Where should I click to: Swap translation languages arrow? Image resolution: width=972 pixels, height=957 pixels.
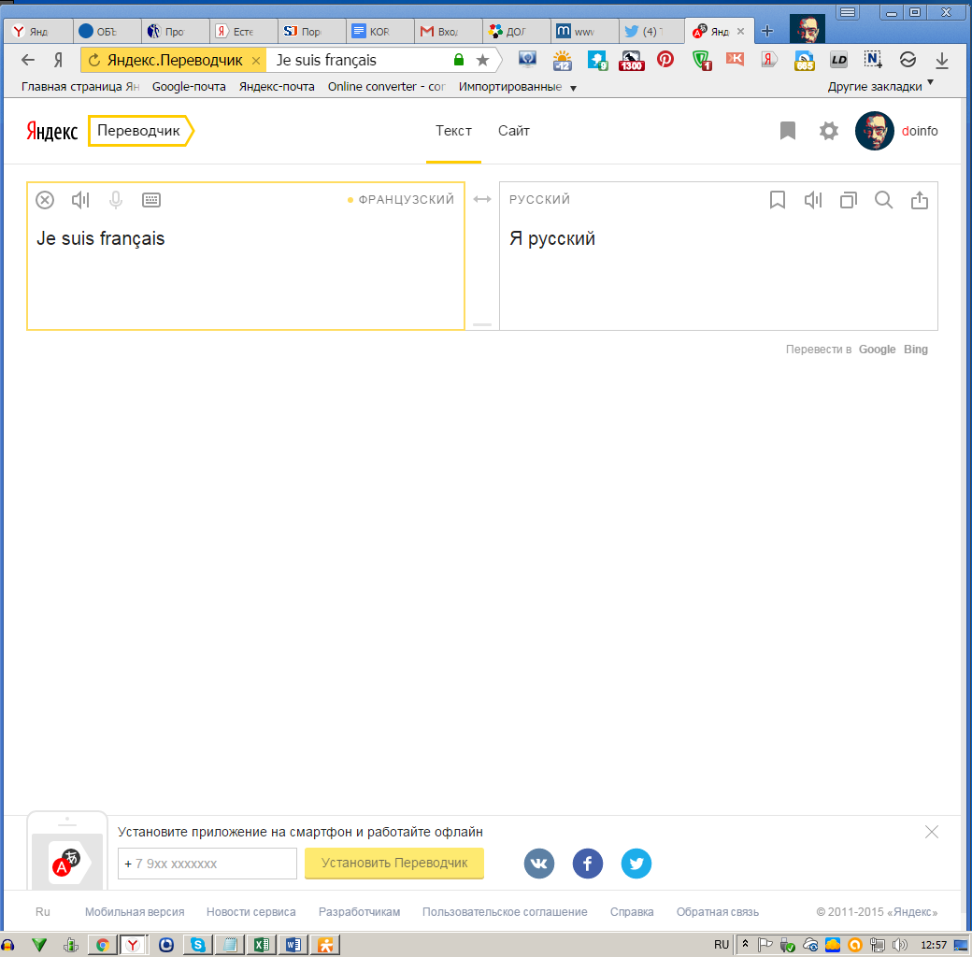click(x=481, y=200)
